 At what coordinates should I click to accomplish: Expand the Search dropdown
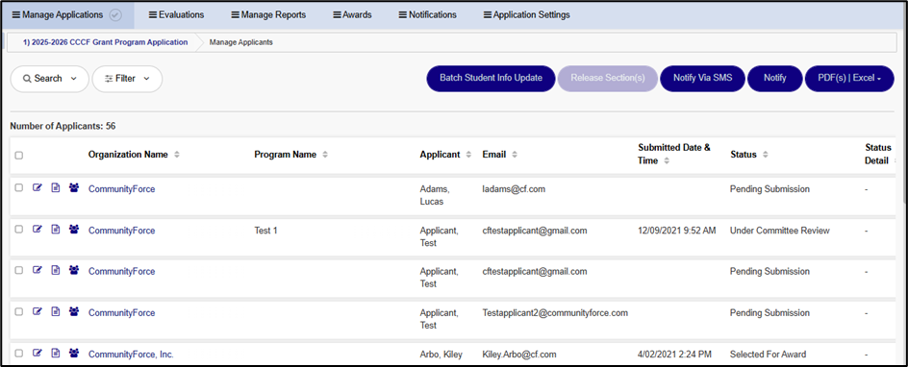(x=50, y=79)
